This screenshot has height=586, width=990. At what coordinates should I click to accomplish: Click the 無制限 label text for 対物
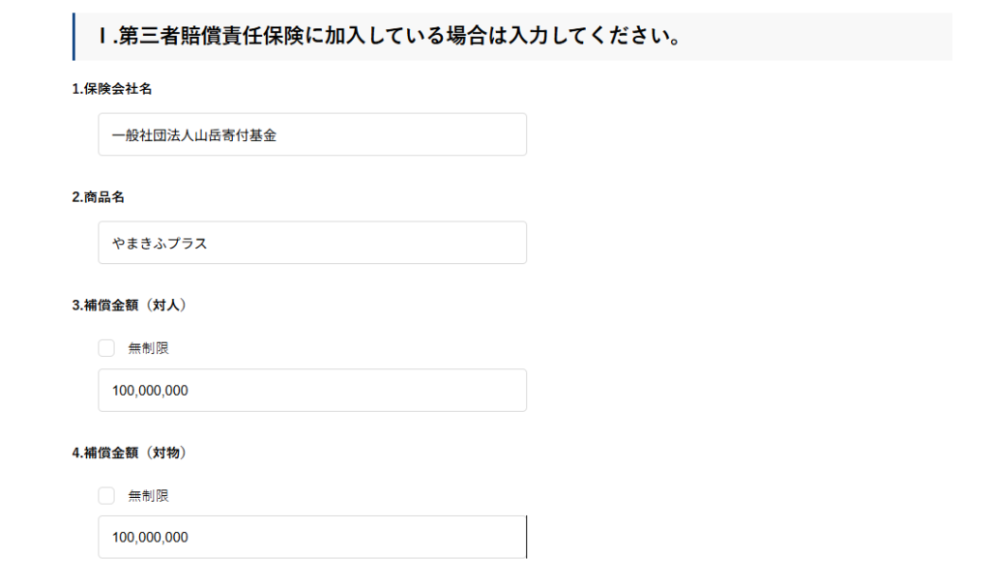coord(149,495)
